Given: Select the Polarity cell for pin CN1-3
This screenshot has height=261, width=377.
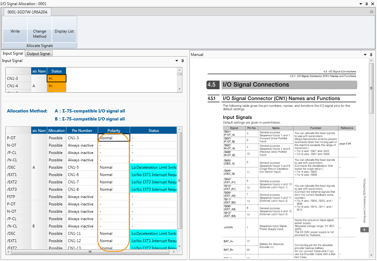Looking at the screenshot, I should (x=114, y=138).
